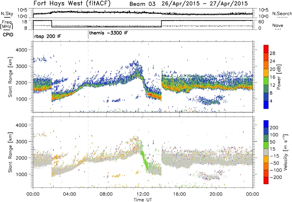292x202 pixels.
Task: Click the '60' tick on the Nave axis
Action: click(x=261, y=22)
